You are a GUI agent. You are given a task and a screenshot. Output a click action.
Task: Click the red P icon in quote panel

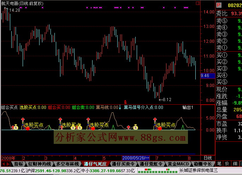219,5
